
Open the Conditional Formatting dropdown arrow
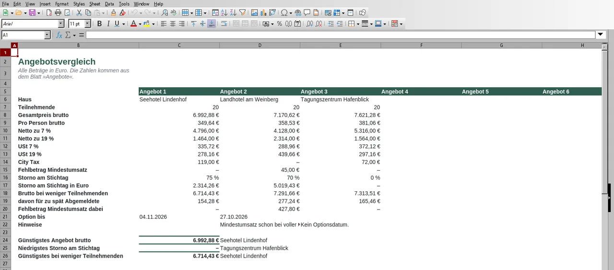401,23
